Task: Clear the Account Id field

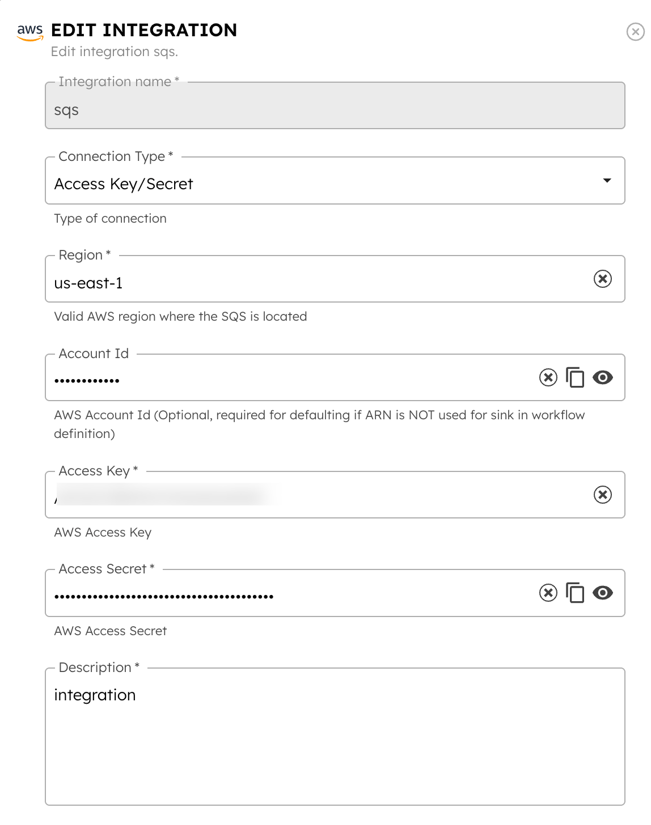Action: point(548,377)
